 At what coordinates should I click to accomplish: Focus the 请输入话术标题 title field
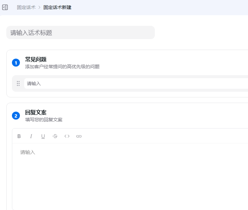click(x=81, y=32)
